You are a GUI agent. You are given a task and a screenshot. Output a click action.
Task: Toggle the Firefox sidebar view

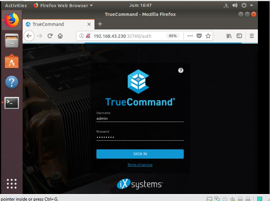(x=239, y=36)
